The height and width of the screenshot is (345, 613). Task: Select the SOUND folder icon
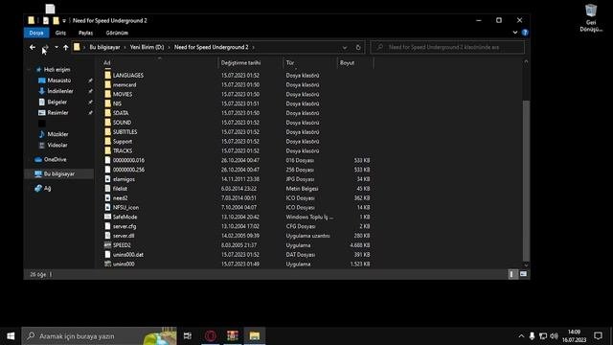(x=108, y=123)
